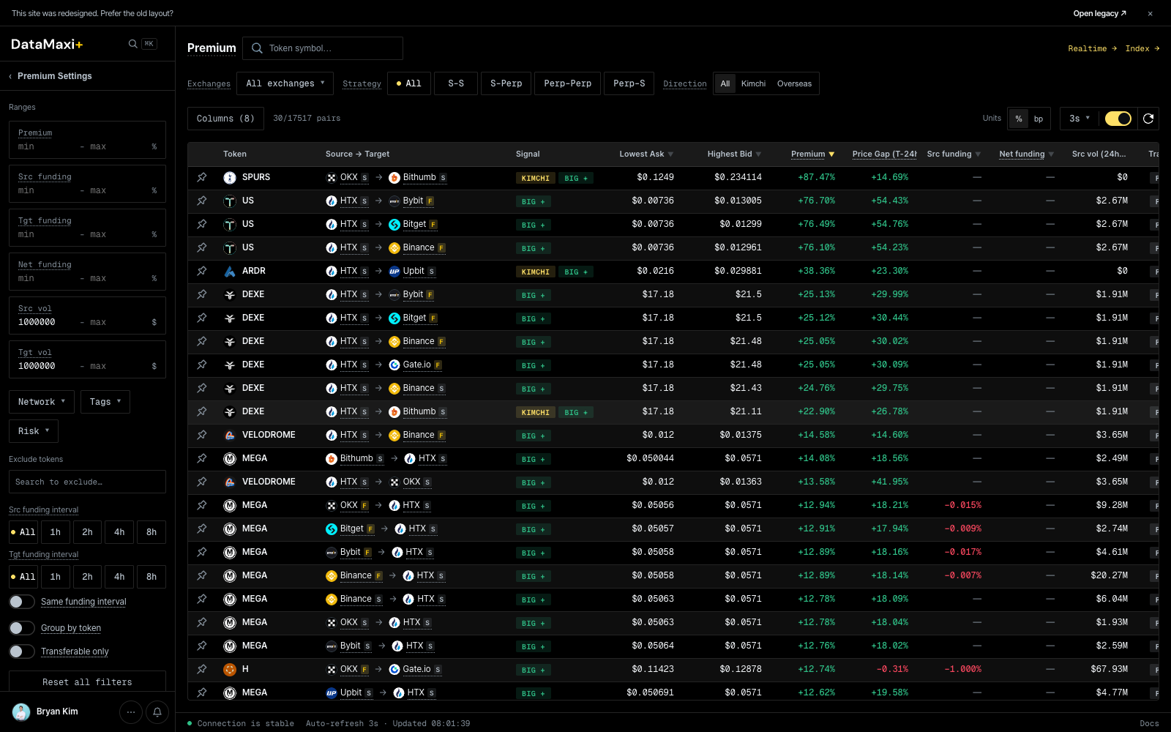Sort by Price Gap column header
This screenshot has width=1171, height=732.
pyautogui.click(x=884, y=154)
